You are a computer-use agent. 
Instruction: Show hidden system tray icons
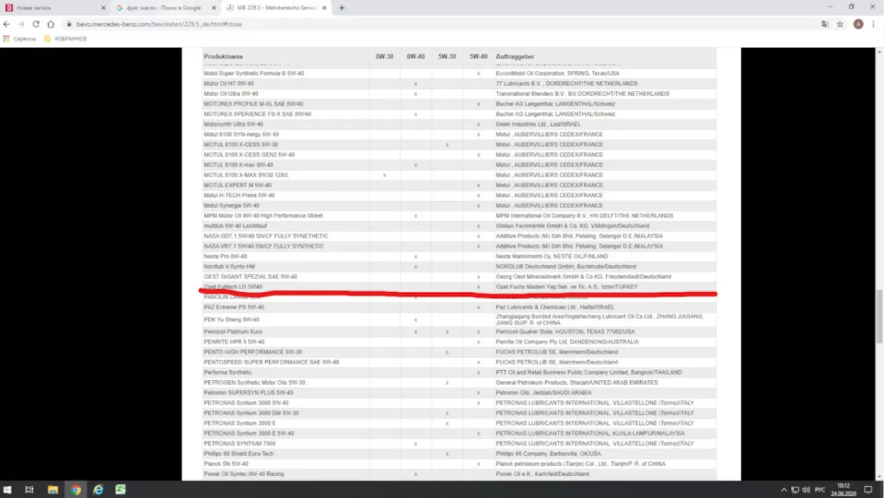coord(784,490)
